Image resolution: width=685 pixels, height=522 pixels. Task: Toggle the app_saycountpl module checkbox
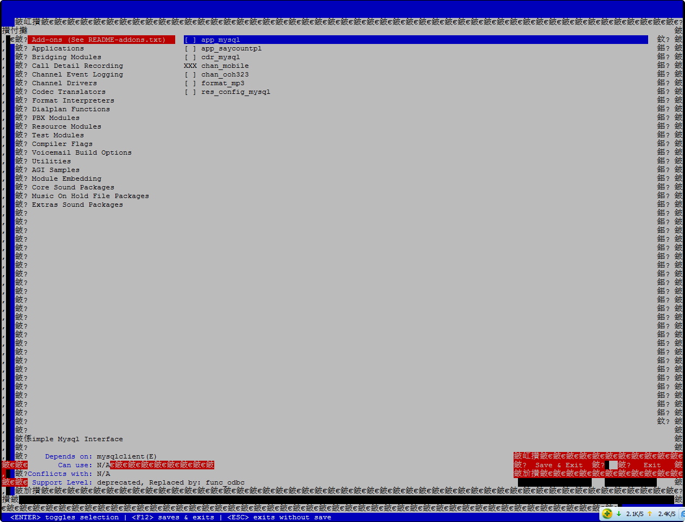(190, 48)
